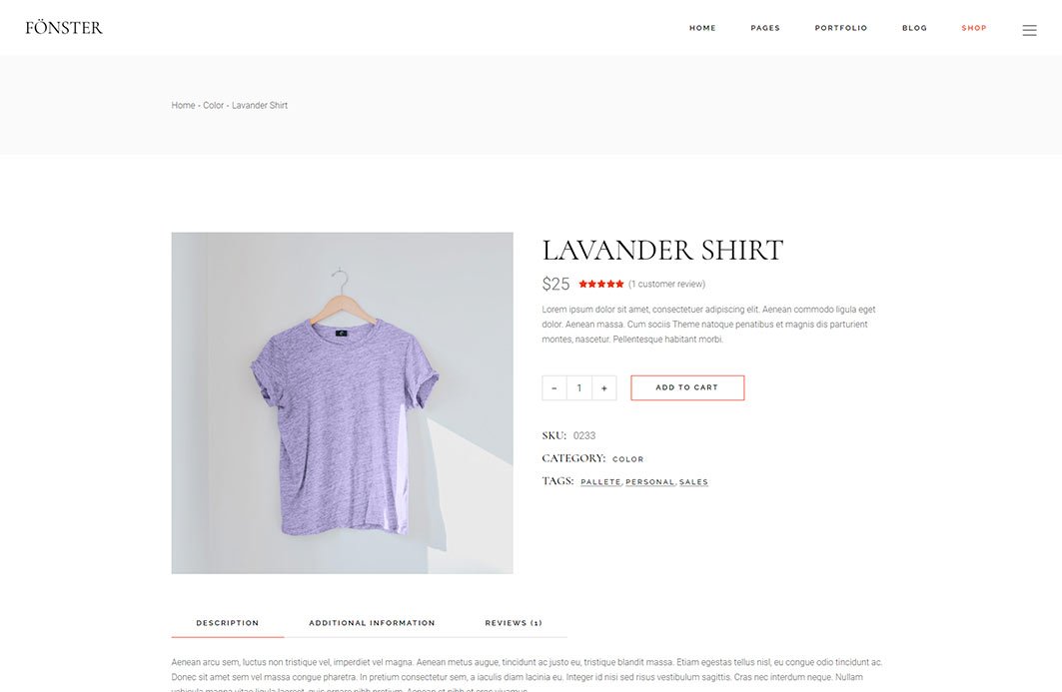Click the five-star rating icons
The image size is (1062, 692).
[x=600, y=284]
